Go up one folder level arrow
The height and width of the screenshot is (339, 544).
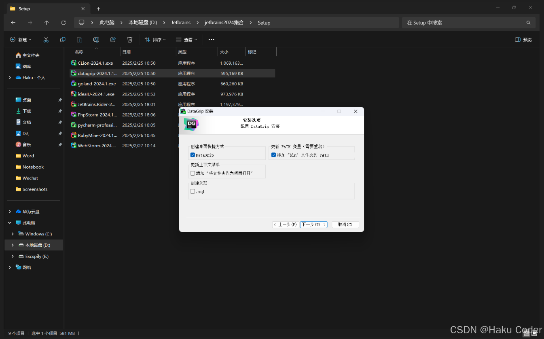point(47,23)
